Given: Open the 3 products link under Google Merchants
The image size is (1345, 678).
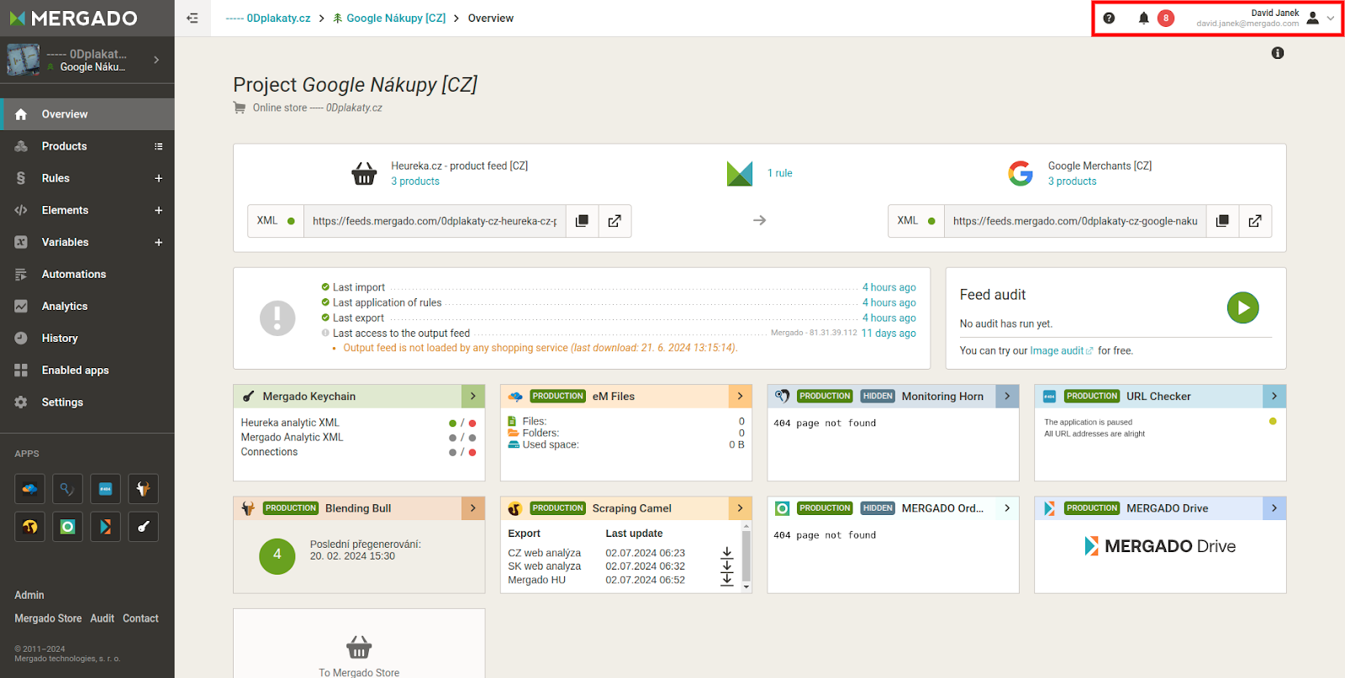Looking at the screenshot, I should [1072, 181].
